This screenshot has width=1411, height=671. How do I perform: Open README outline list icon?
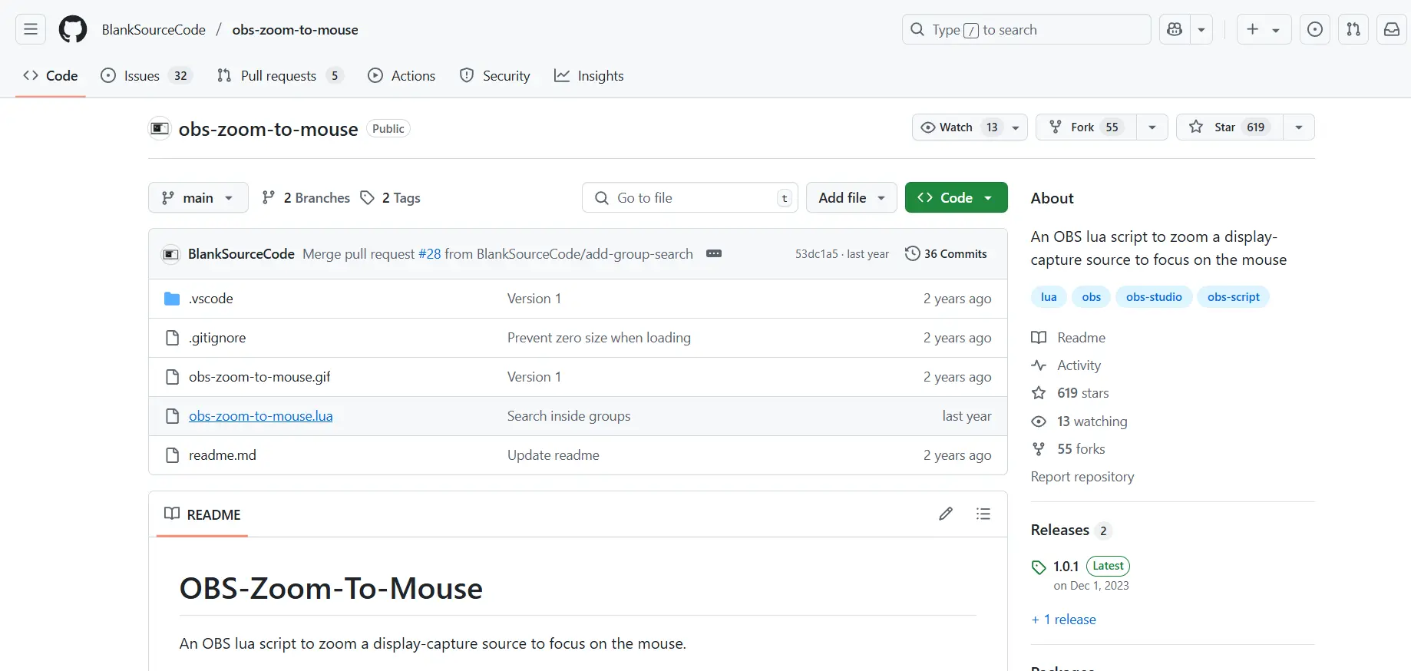[983, 514]
